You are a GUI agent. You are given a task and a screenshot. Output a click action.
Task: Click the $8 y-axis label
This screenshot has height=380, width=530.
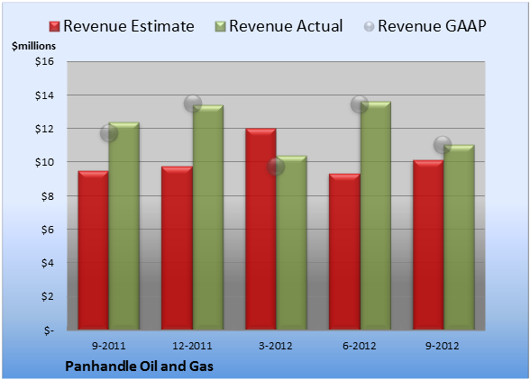[48, 196]
